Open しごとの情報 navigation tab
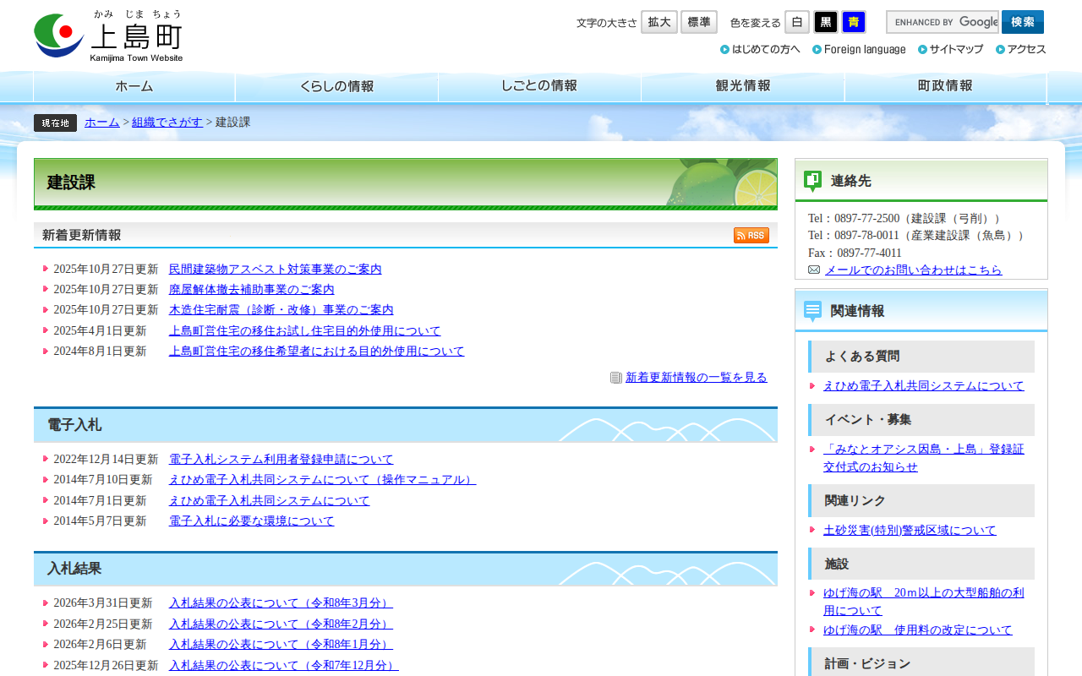The height and width of the screenshot is (676, 1082). (x=540, y=87)
